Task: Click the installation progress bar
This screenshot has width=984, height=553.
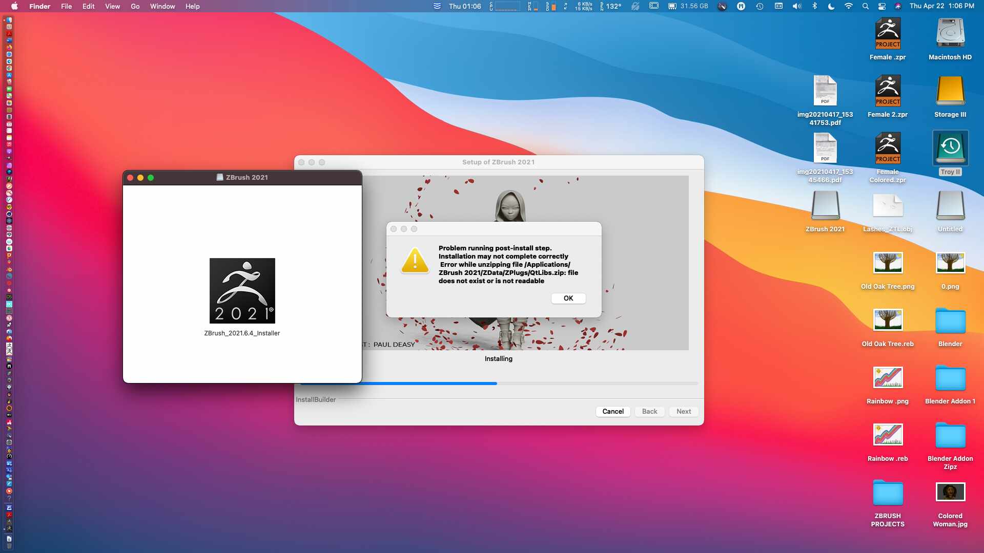Action: [x=498, y=383]
